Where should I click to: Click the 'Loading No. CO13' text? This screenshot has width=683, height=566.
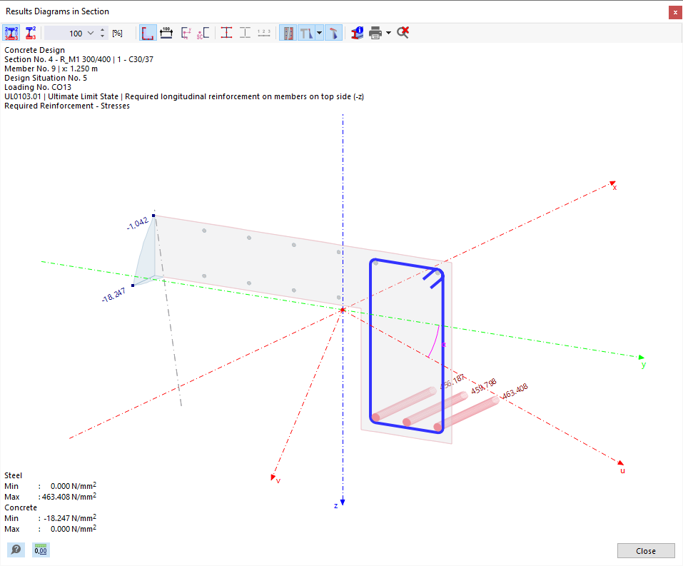[x=37, y=87]
